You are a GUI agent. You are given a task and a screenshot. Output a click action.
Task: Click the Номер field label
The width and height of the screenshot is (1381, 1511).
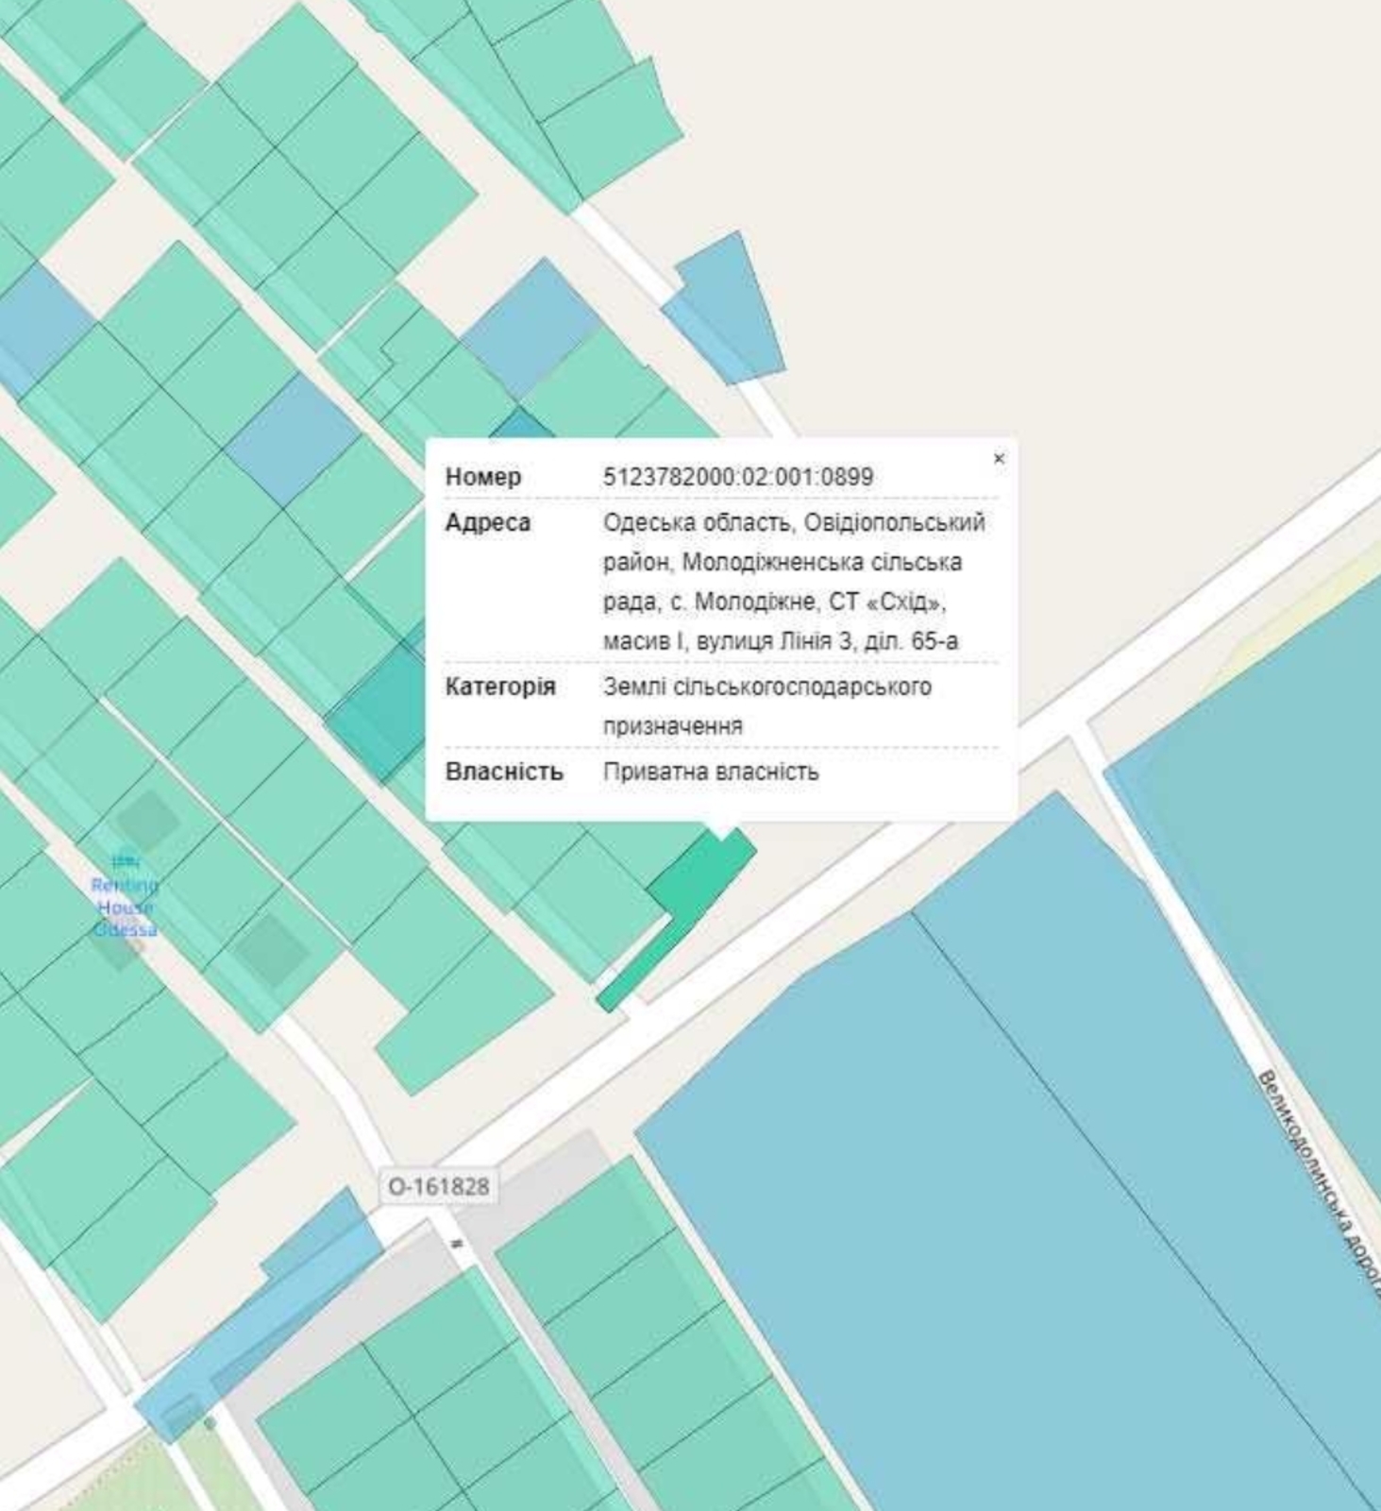pyautogui.click(x=482, y=477)
